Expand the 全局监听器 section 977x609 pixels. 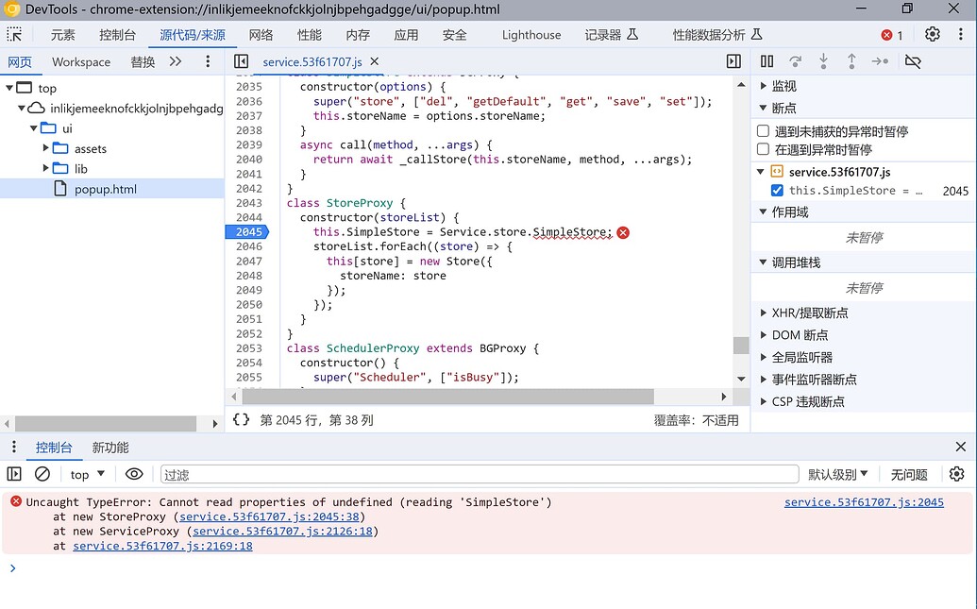[763, 357]
